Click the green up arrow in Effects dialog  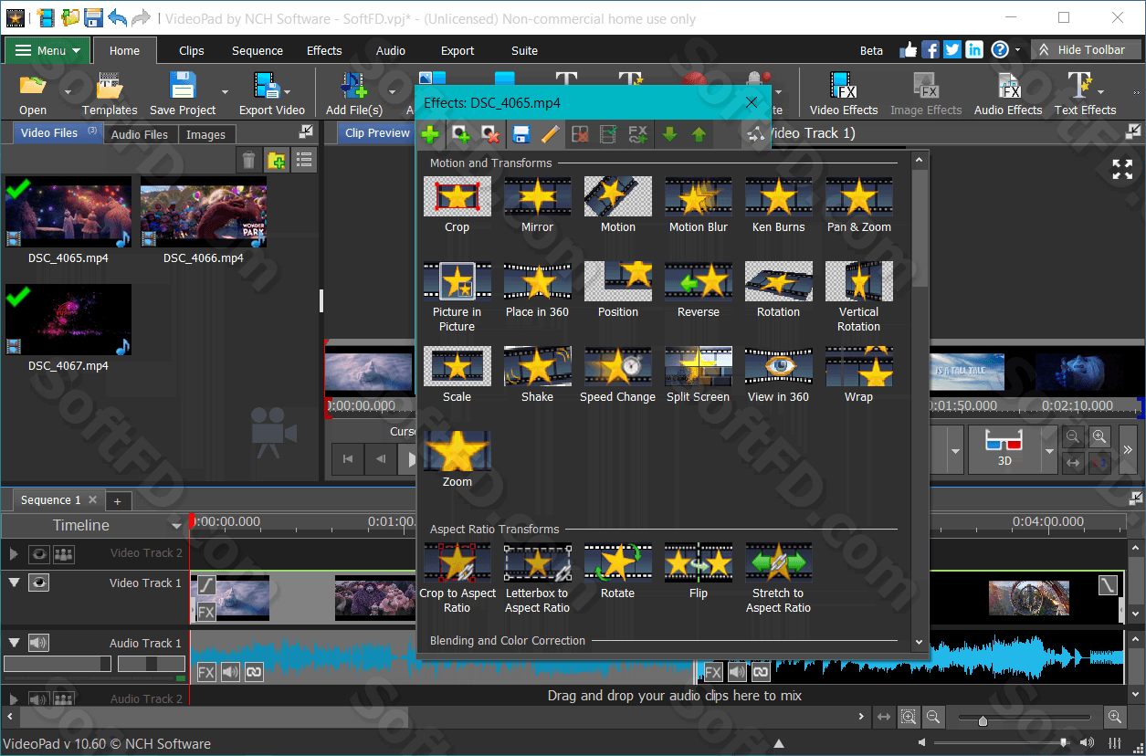click(x=699, y=135)
